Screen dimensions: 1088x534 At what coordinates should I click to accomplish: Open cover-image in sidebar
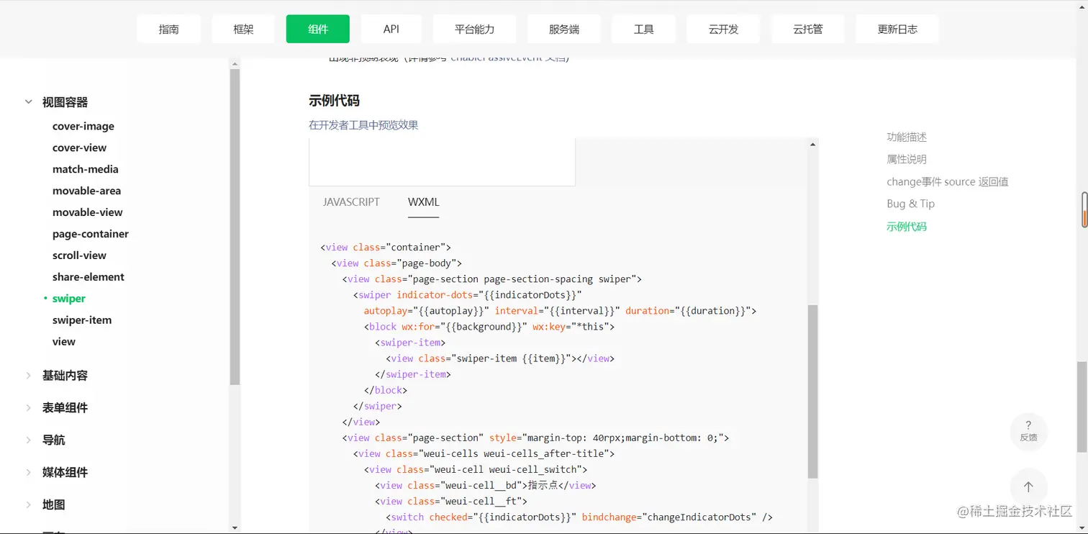(x=83, y=126)
